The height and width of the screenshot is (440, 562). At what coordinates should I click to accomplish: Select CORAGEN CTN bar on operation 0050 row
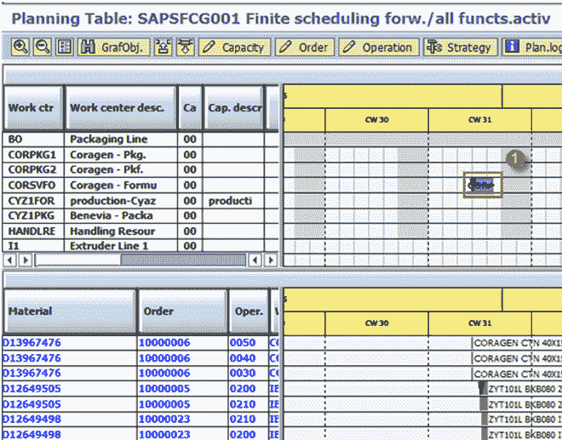tap(517, 343)
